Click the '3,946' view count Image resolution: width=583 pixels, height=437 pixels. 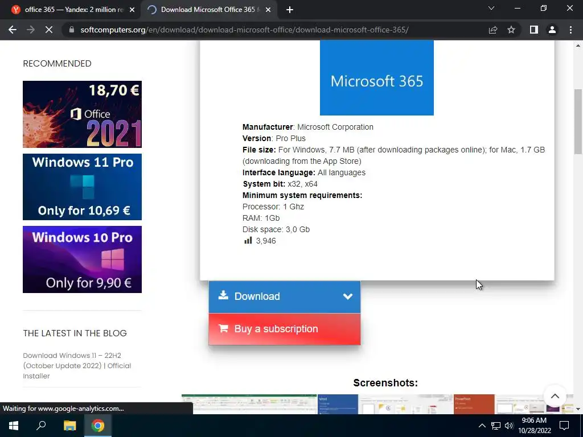(266, 241)
